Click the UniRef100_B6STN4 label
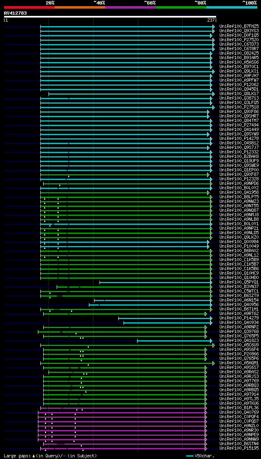The image size is (261, 459). pos(239,444)
